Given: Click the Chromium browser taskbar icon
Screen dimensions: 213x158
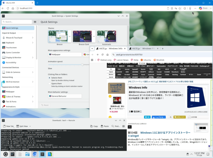Looking at the screenshot, I should coord(35,154).
